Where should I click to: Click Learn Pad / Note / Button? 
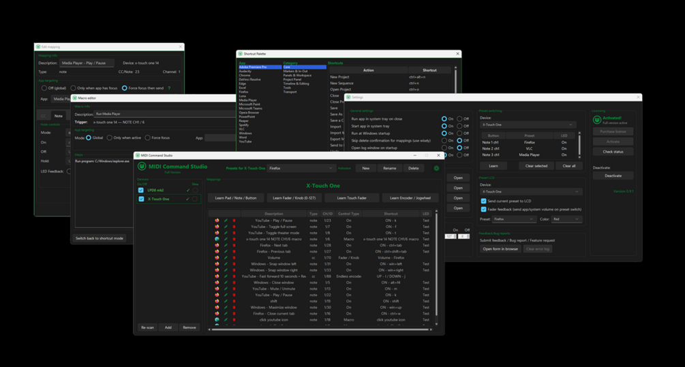(236, 198)
